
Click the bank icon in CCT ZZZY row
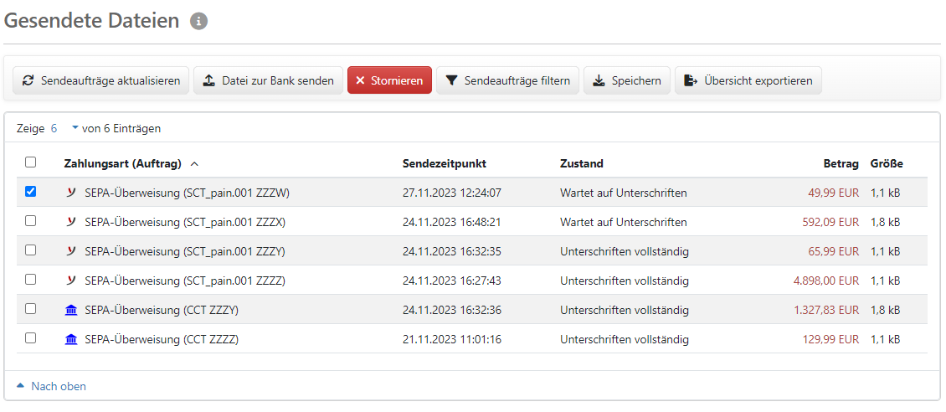click(71, 310)
